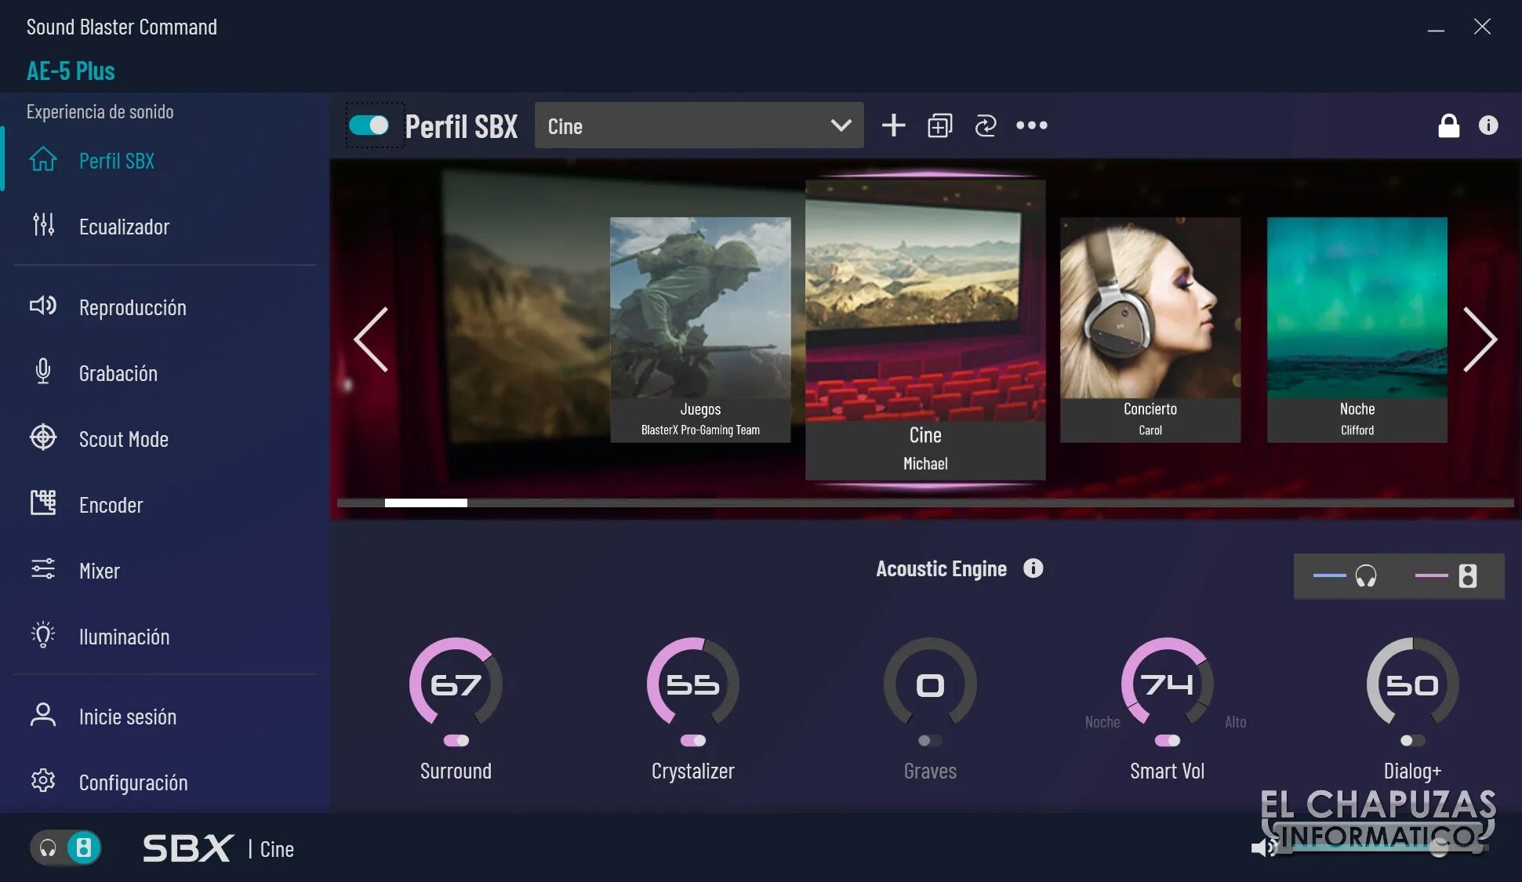Click the duplicate profile icon
The width and height of the screenshot is (1522, 882).
point(939,125)
